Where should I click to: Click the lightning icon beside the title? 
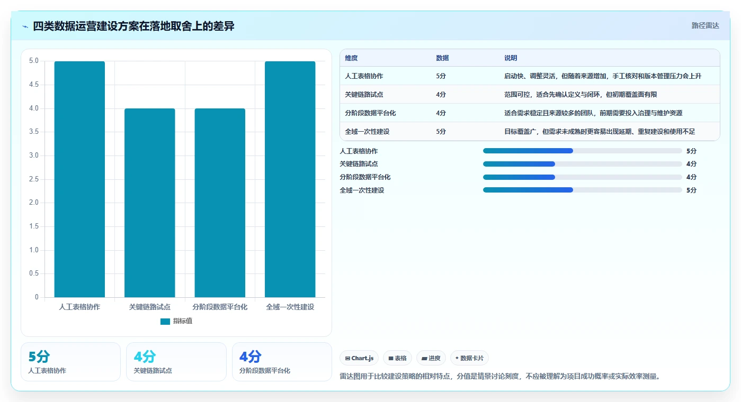(25, 26)
